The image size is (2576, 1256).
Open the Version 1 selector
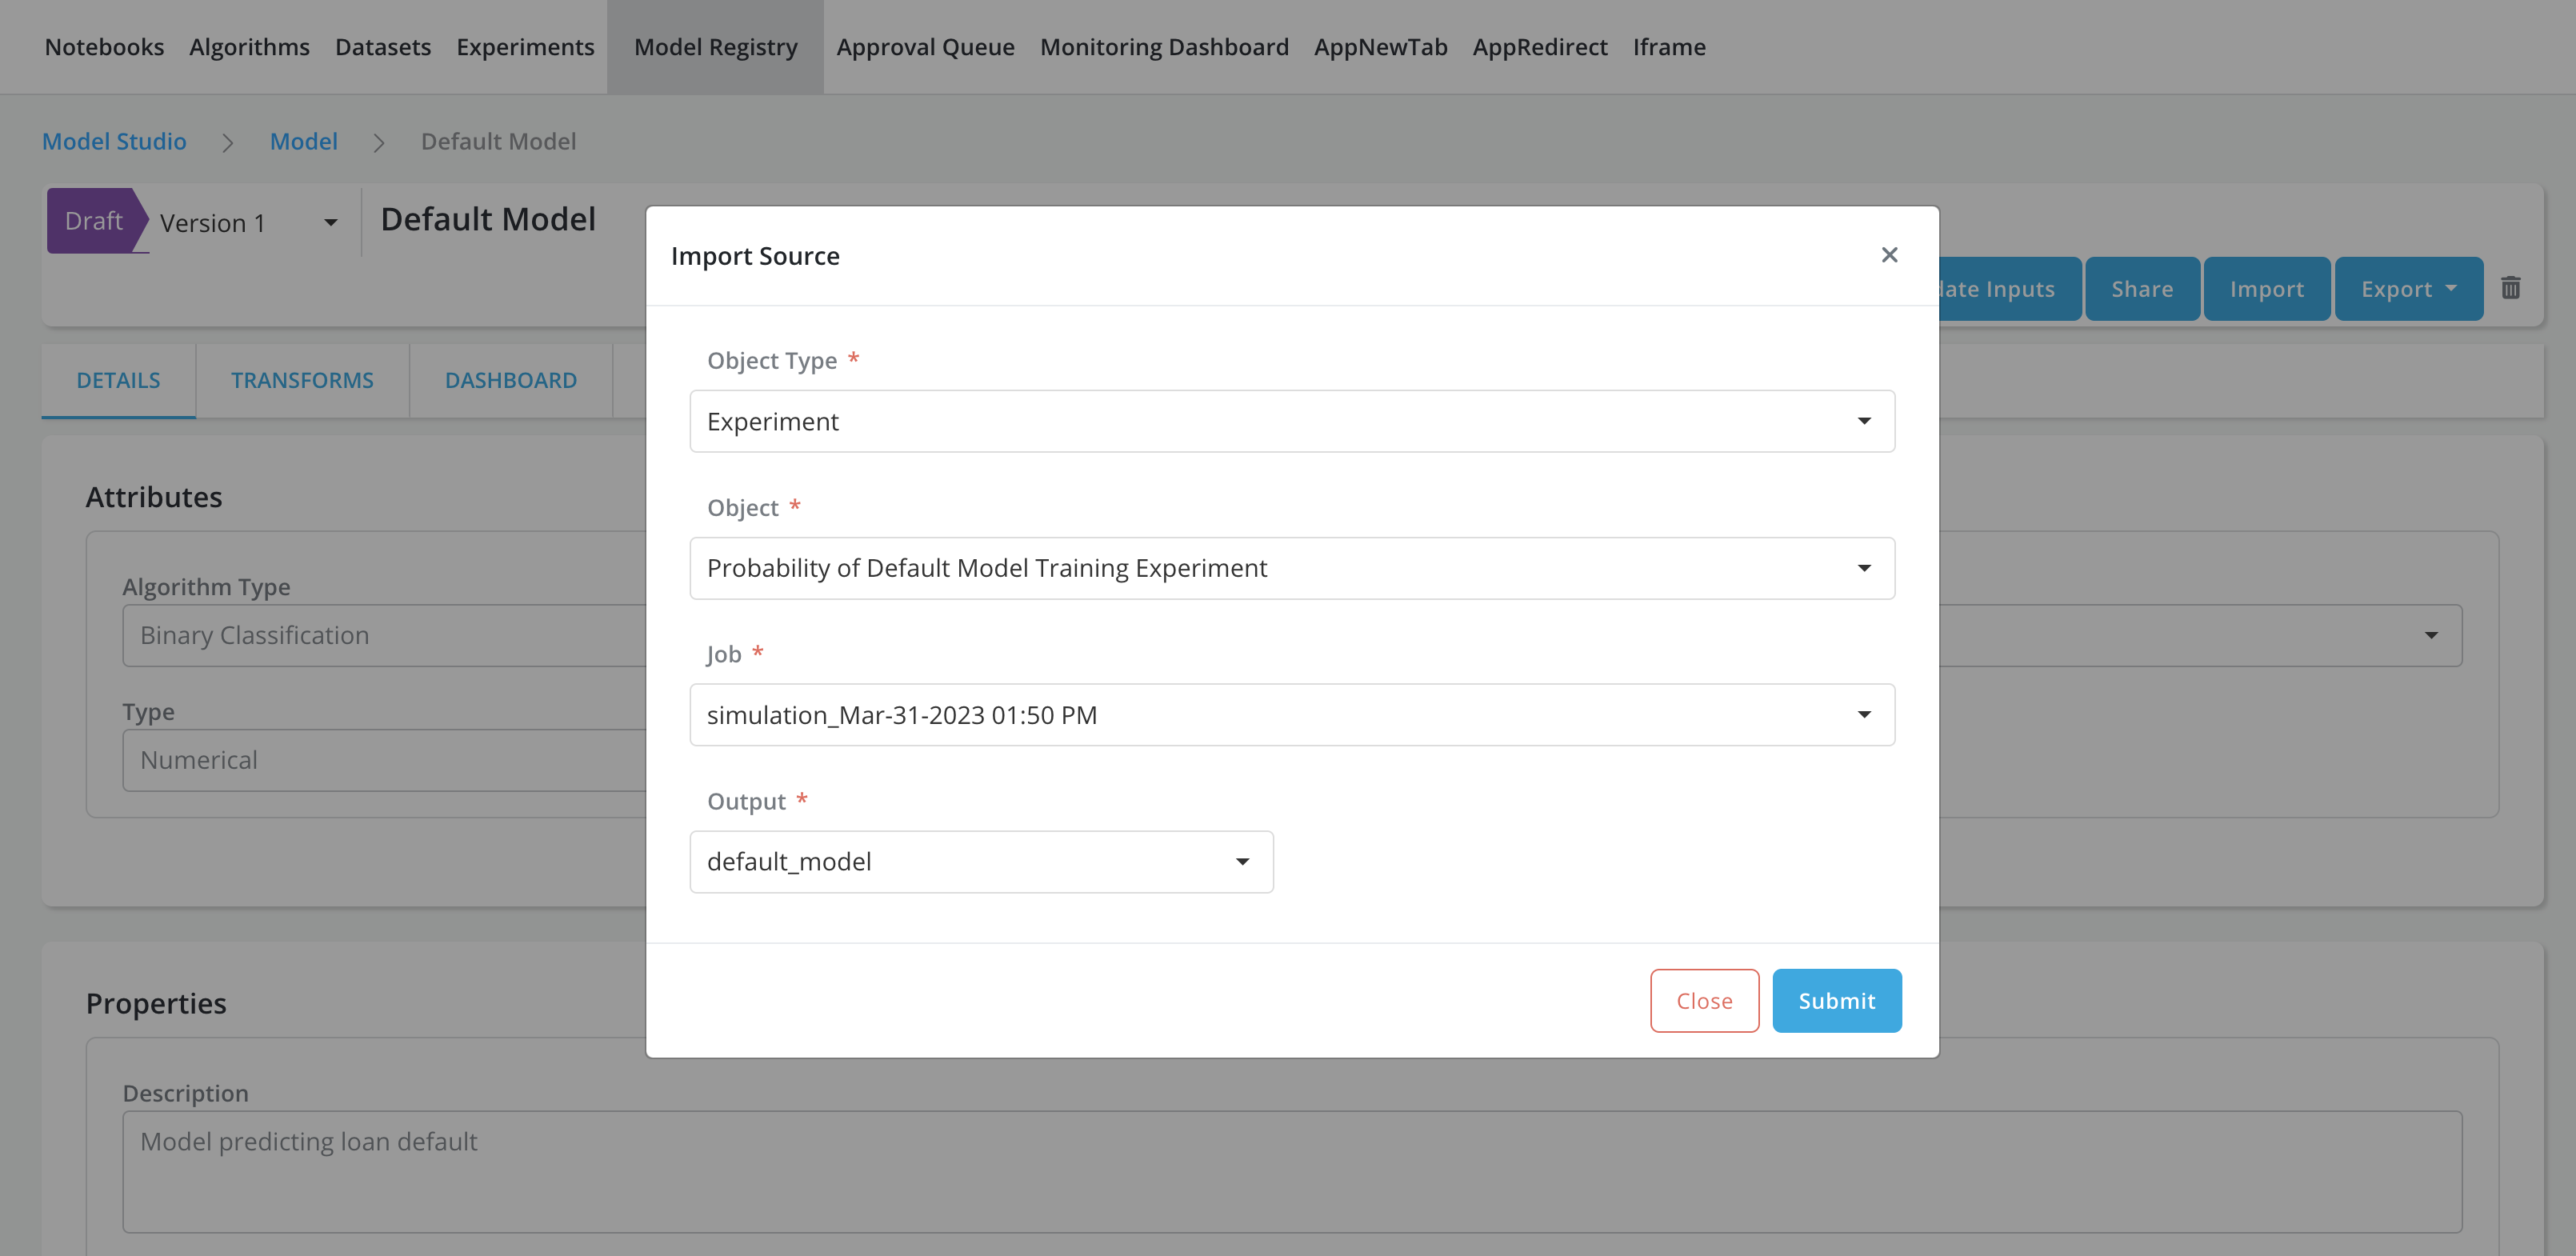(248, 222)
